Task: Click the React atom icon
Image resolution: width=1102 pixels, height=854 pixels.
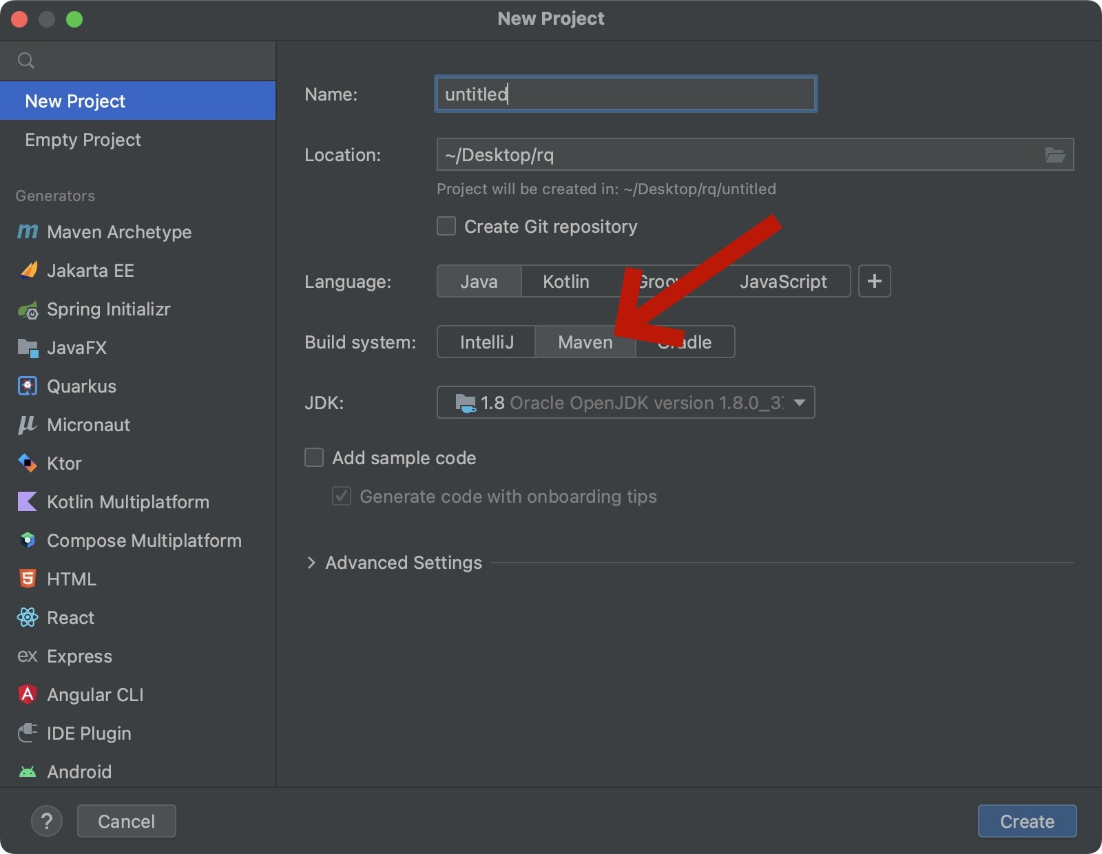Action: coord(28,618)
